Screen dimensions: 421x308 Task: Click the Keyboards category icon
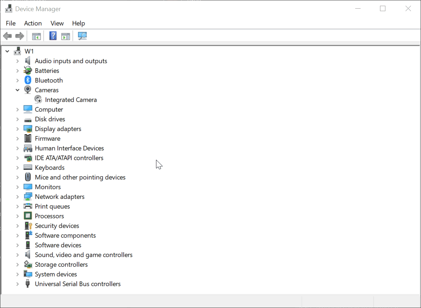(x=28, y=167)
